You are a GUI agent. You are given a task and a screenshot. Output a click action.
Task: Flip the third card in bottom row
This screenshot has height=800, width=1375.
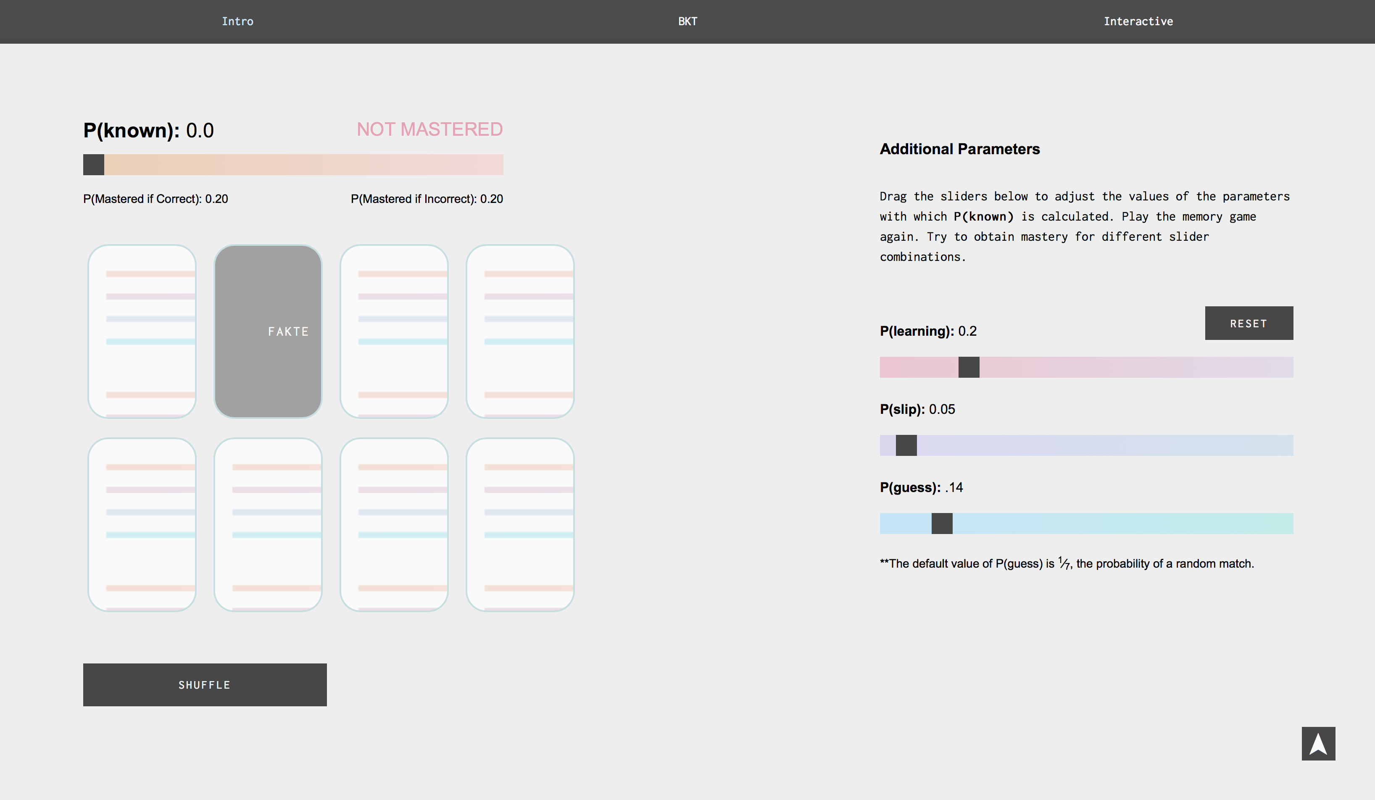tap(394, 524)
